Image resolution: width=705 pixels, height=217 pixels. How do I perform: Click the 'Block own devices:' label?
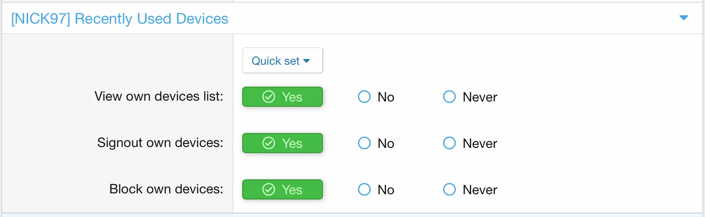166,189
